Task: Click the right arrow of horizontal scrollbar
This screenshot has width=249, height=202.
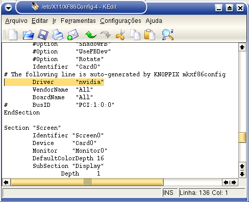Action: coord(234,182)
